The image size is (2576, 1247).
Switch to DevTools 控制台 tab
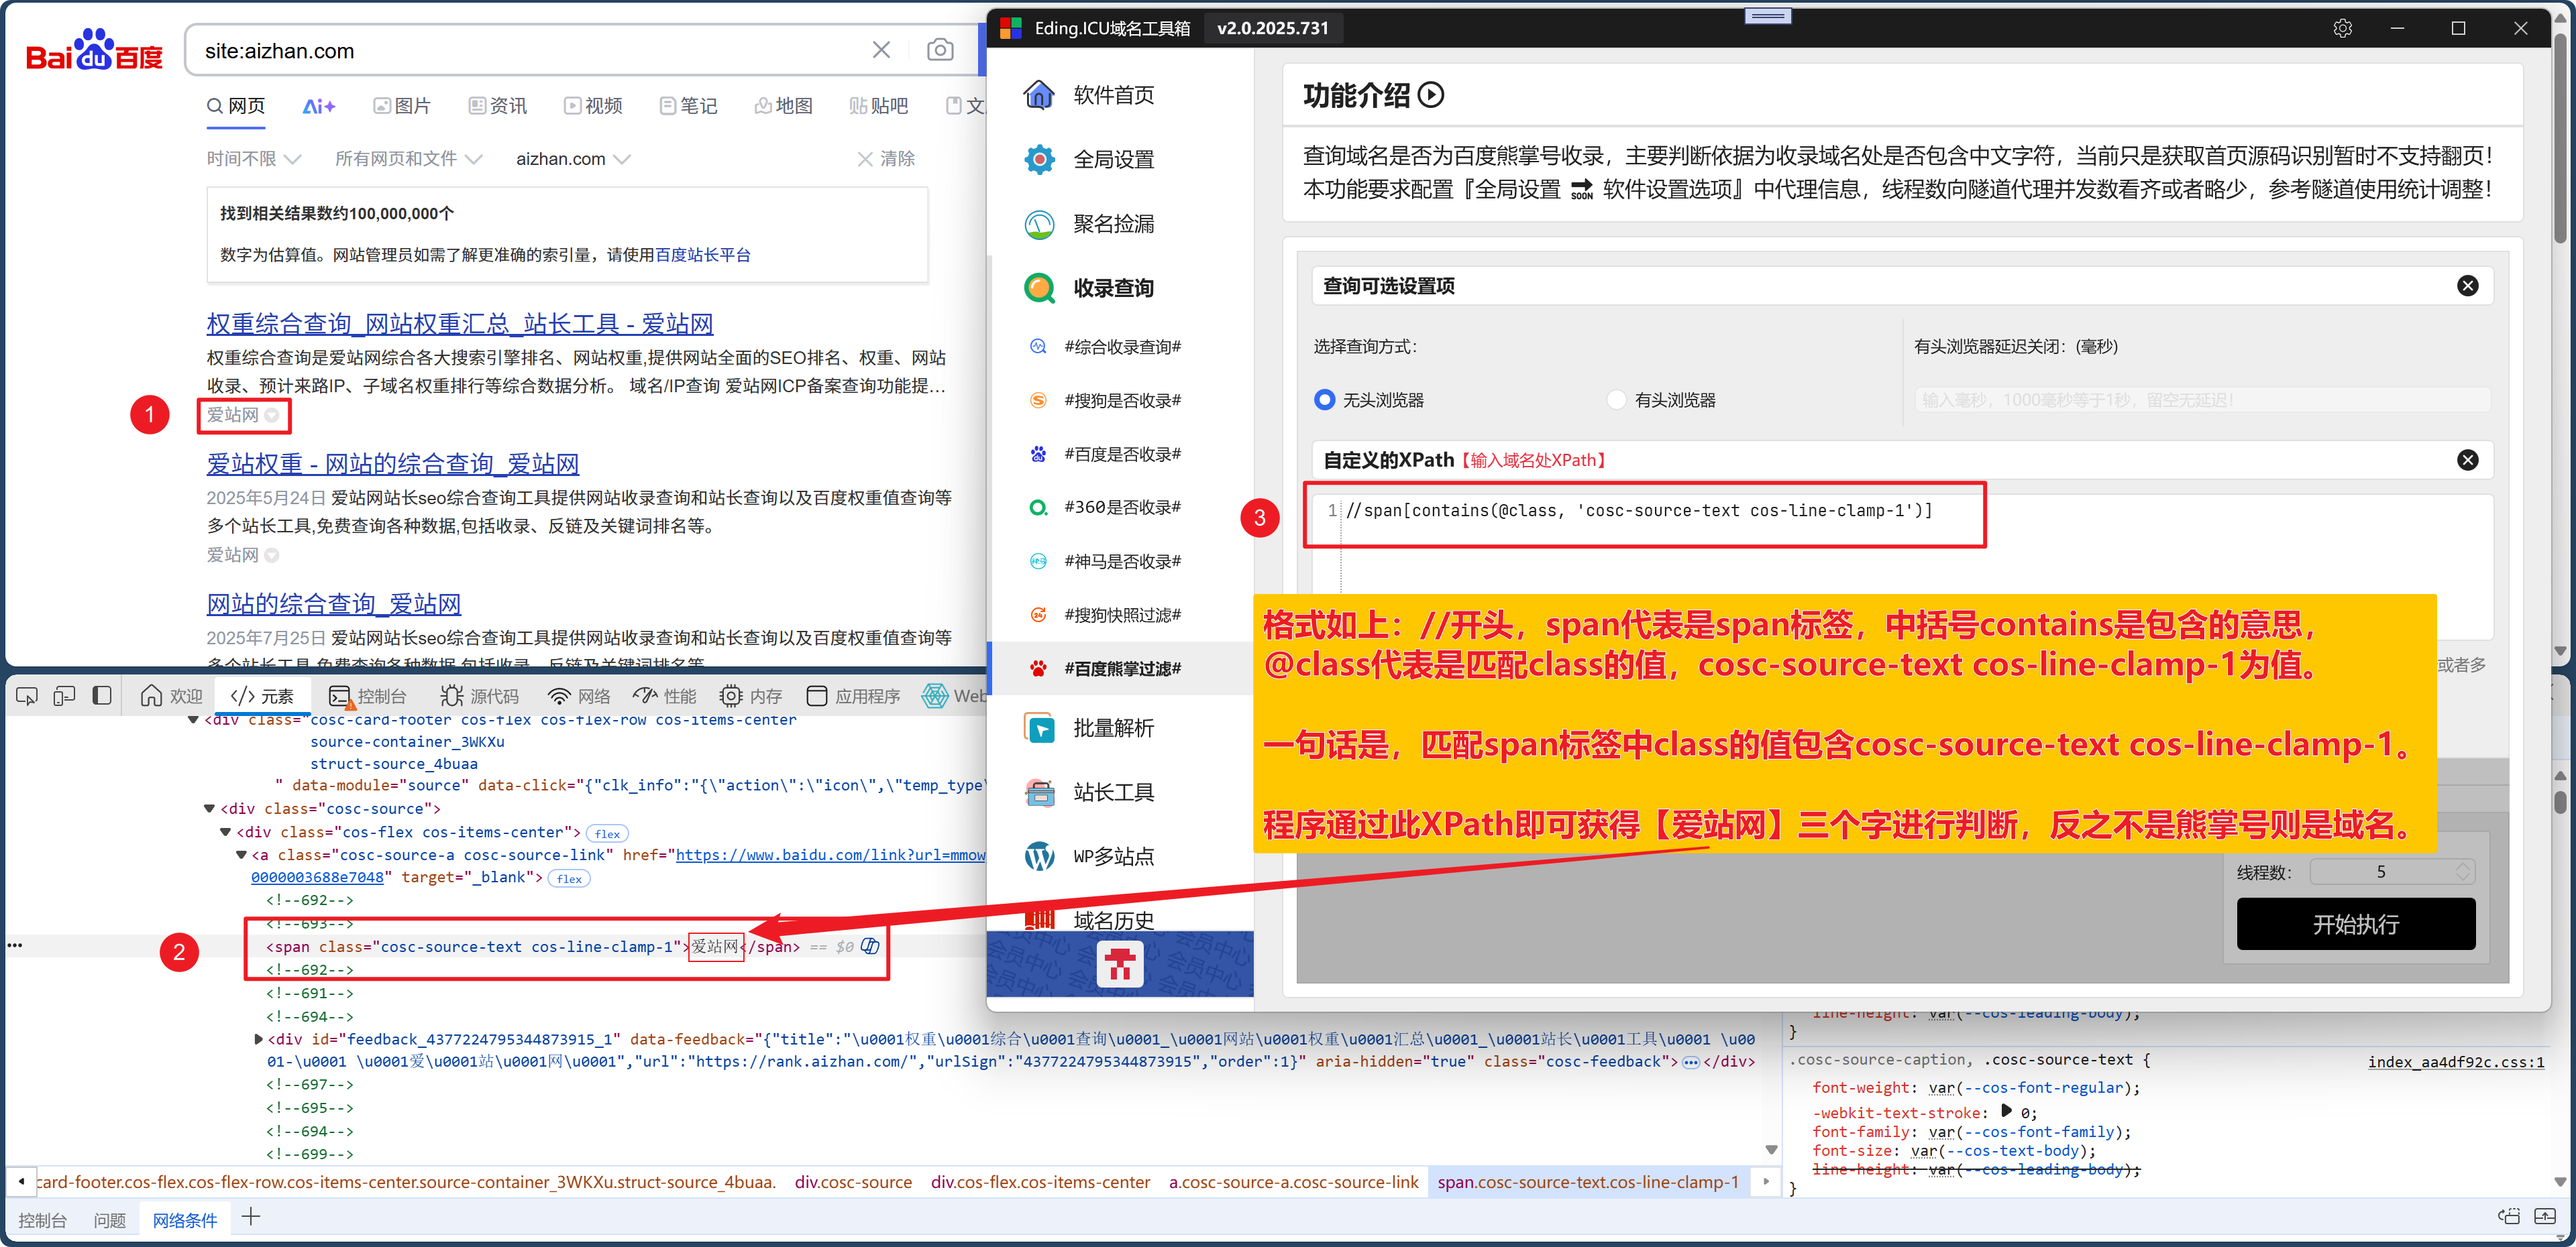[x=367, y=695]
